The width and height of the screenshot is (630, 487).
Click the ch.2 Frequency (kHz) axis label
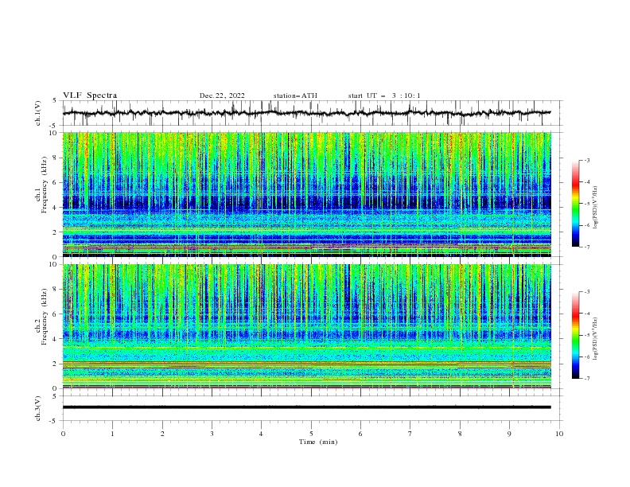pyautogui.click(x=41, y=316)
